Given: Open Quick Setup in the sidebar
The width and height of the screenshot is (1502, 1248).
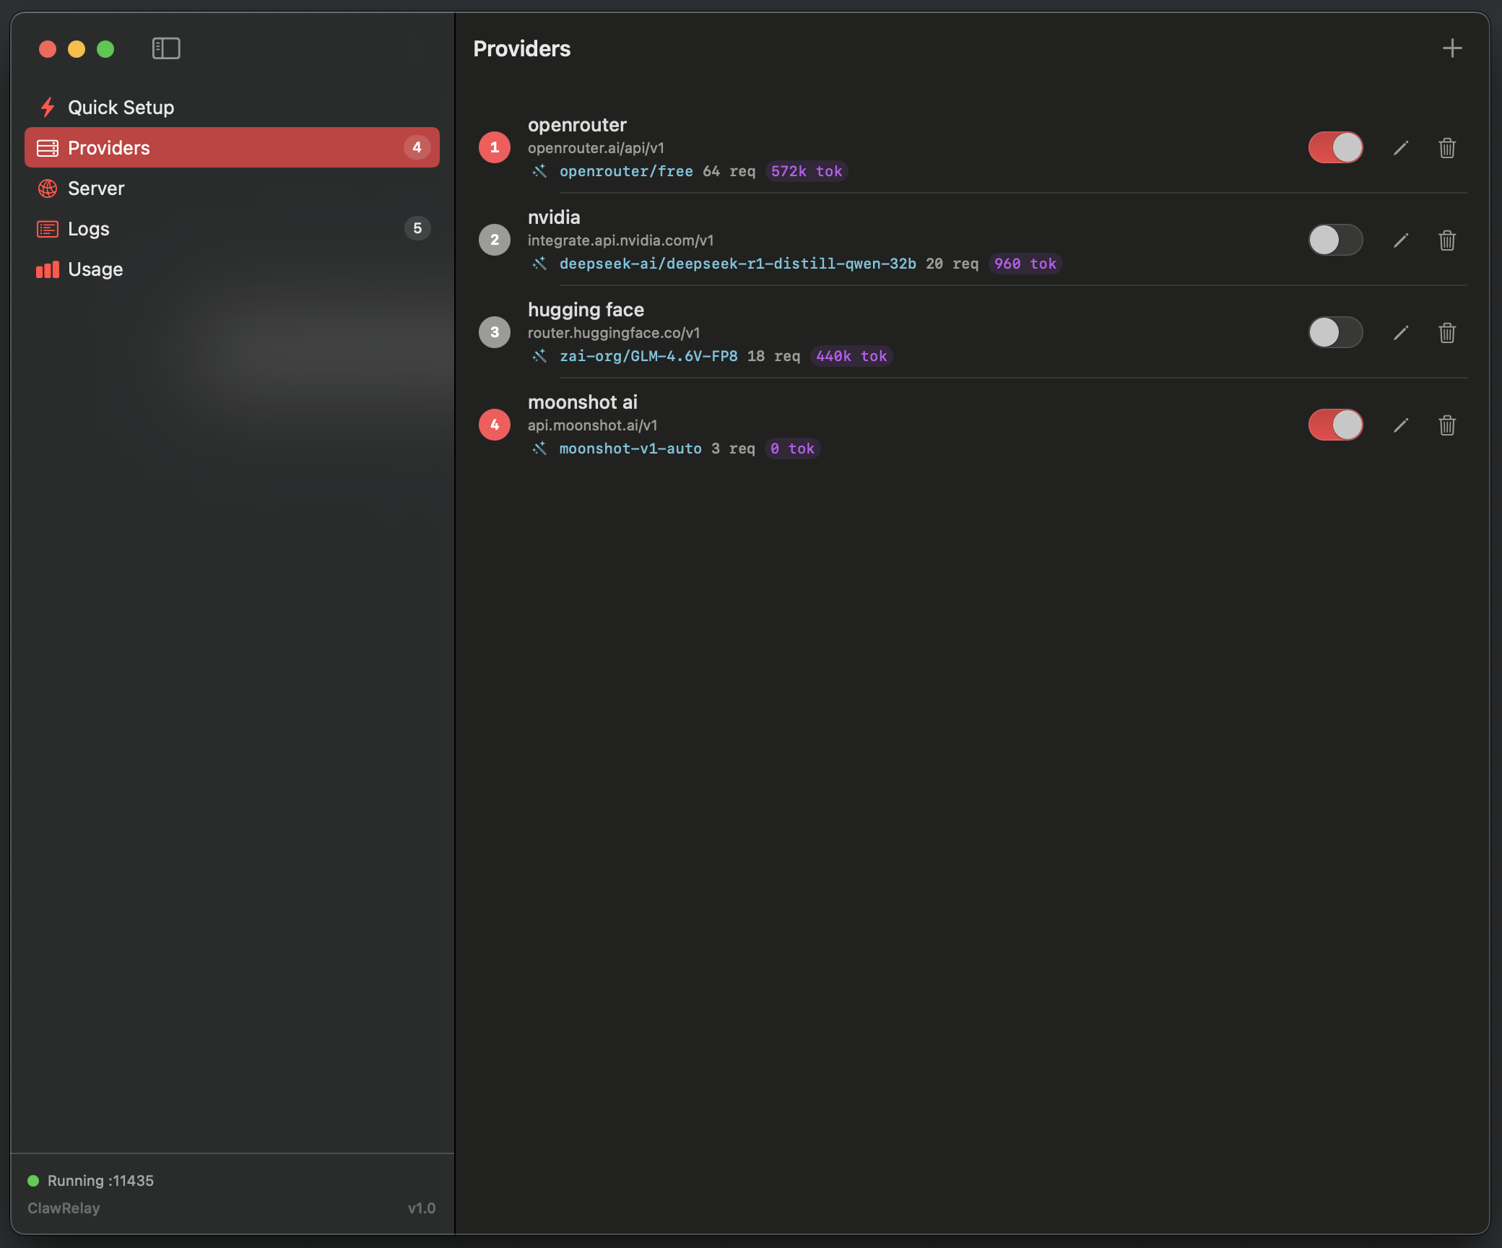Looking at the screenshot, I should [x=232, y=107].
